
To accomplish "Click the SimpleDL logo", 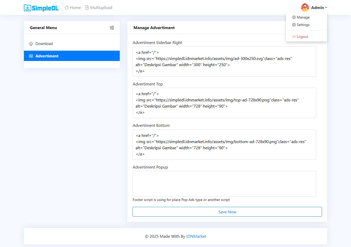I will (x=41, y=8).
